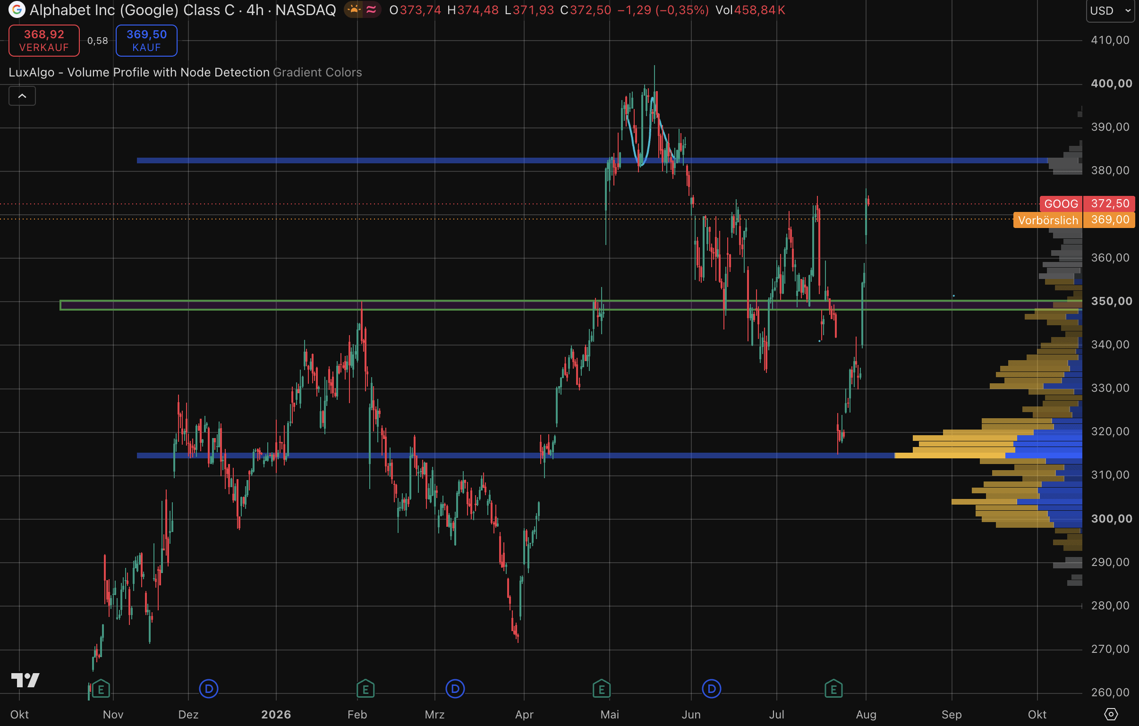Open symbol search via Alphabet Inc title

[183, 10]
